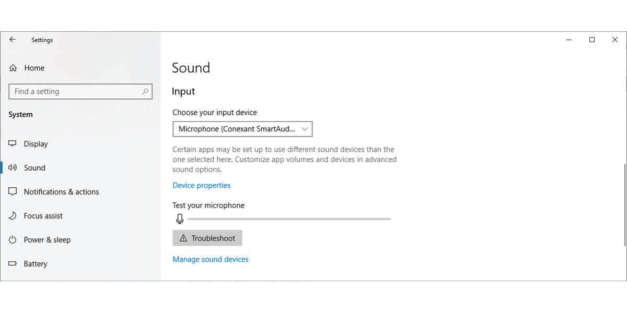Open Home via the house icon
The image size is (627, 313).
[x=13, y=68]
